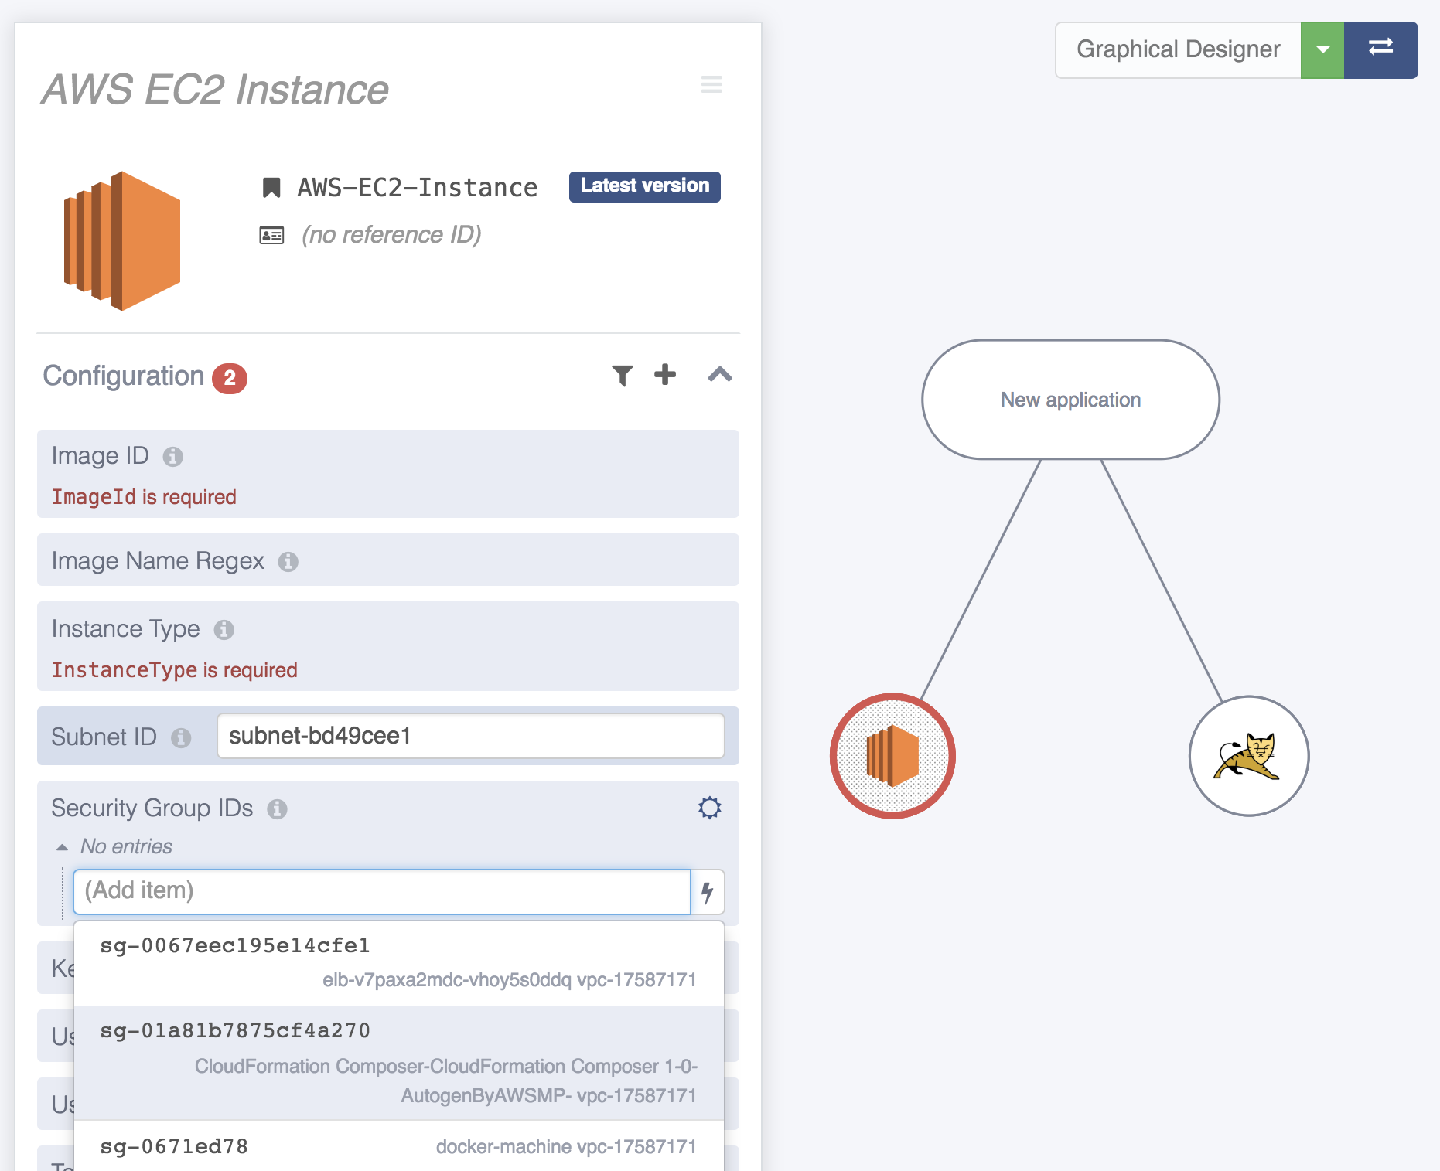Viewport: 1440px width, 1171px height.
Task: Click the Security Group IDs gear icon
Action: pyautogui.click(x=710, y=808)
